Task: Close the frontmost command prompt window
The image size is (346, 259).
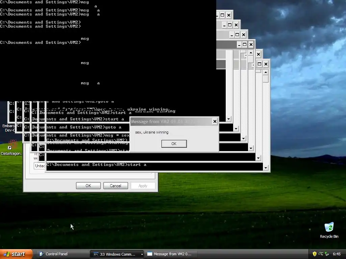Action: 266,64
